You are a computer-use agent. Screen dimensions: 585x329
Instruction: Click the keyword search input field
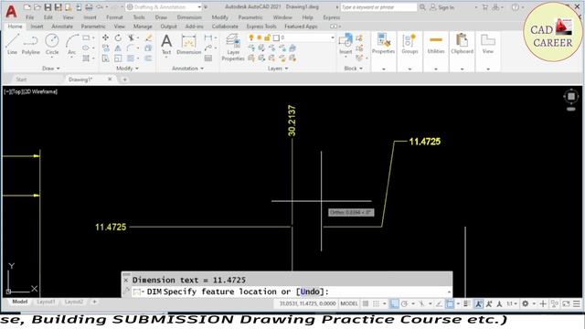(378, 7)
